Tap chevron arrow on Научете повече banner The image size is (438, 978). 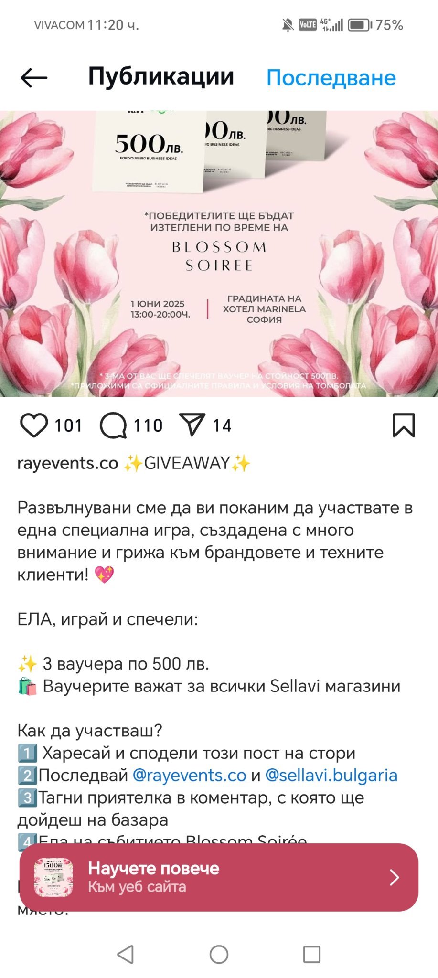point(394,877)
